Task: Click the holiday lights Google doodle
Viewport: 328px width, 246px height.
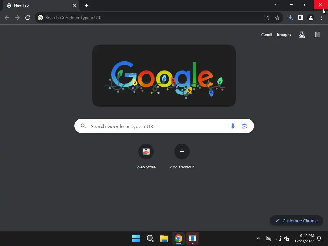Action: (x=164, y=76)
